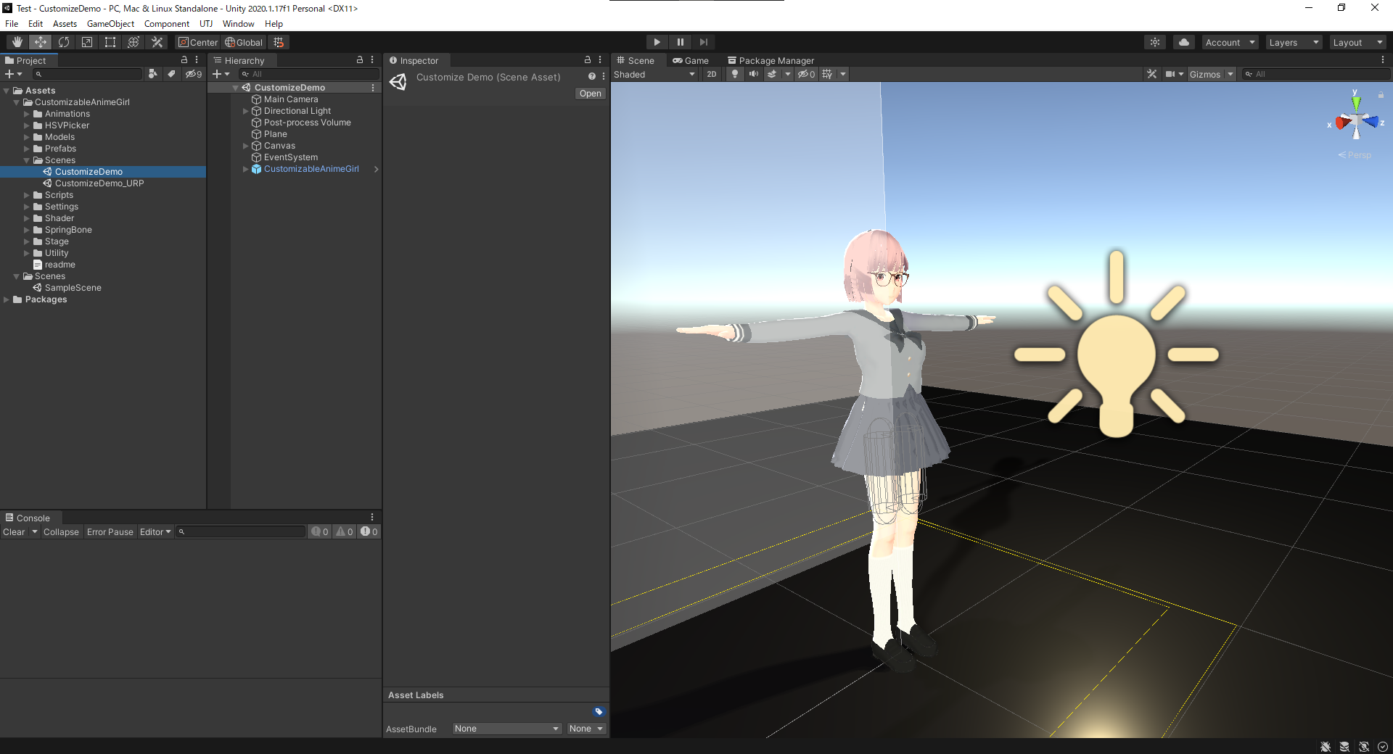Screen dimensions: 1393x754
Task: Click the scene orientation gizmo
Action: [x=1356, y=122]
